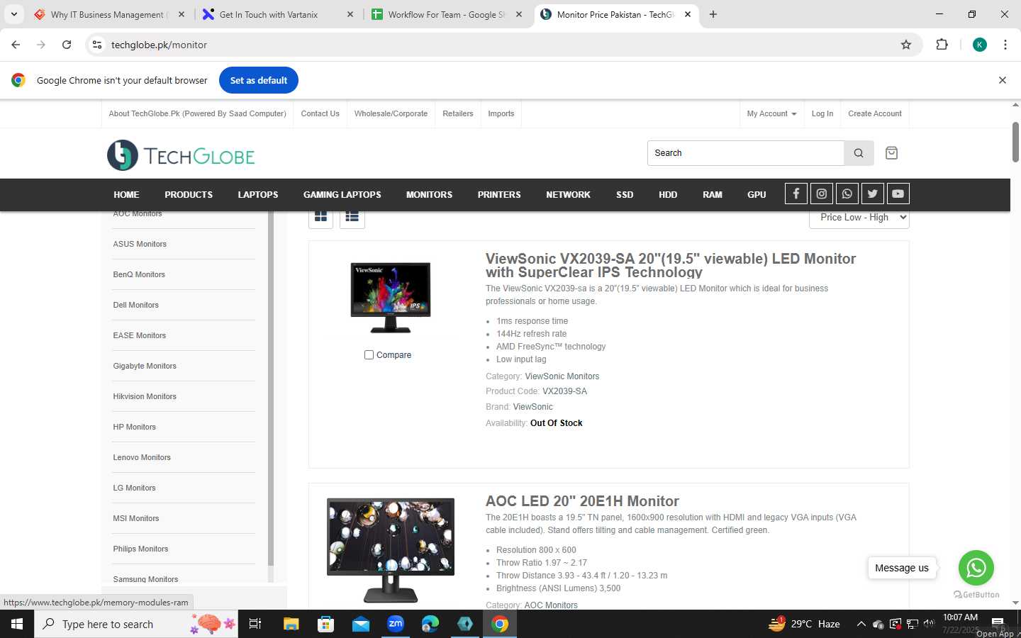Reload the current page

click(x=67, y=45)
